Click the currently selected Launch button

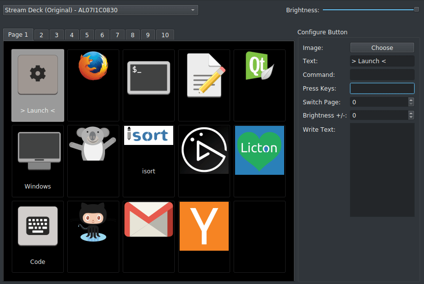tap(38, 85)
